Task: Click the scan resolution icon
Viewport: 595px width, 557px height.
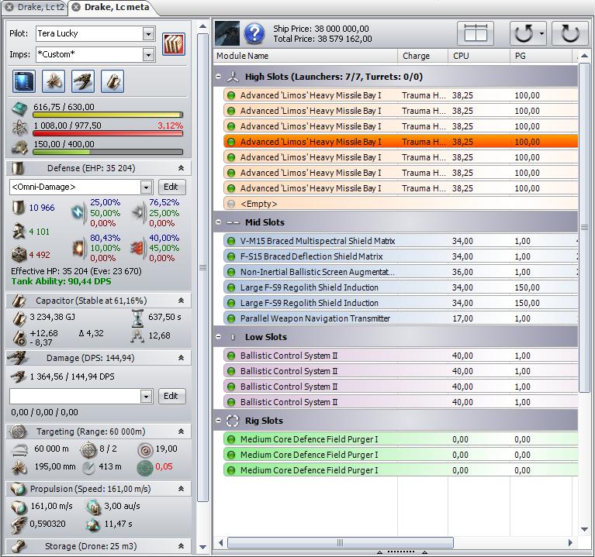Action: (19, 468)
